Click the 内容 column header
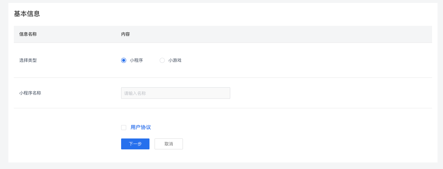 (125, 34)
